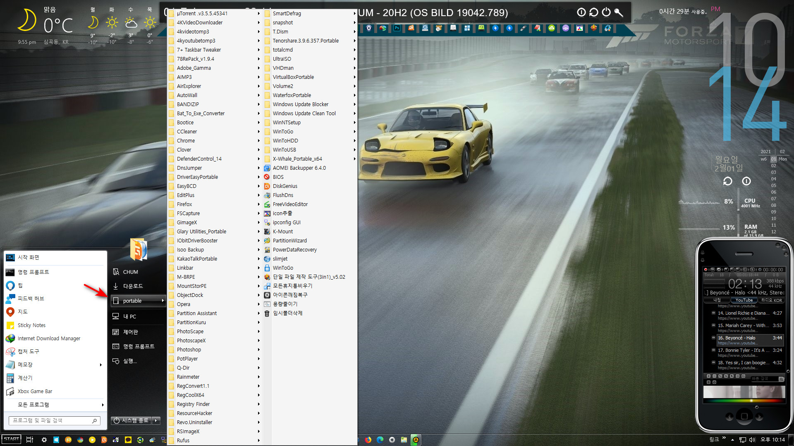794x446 pixels.
Task: Click Firefox icon in the taskbar
Action: 368,440
